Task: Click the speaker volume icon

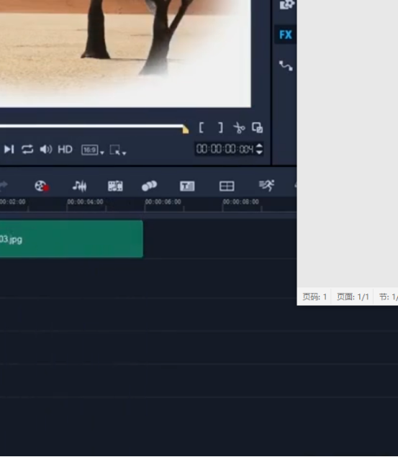Action: point(46,149)
